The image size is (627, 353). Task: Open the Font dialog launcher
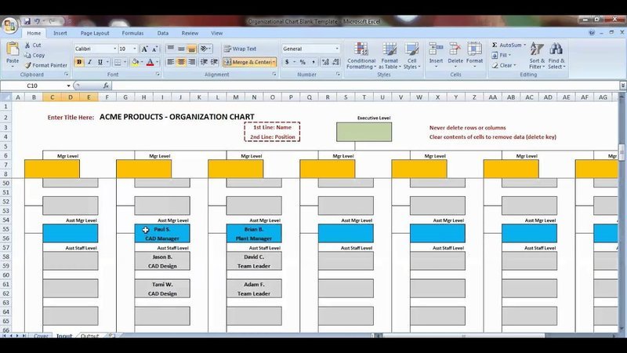pos(158,75)
